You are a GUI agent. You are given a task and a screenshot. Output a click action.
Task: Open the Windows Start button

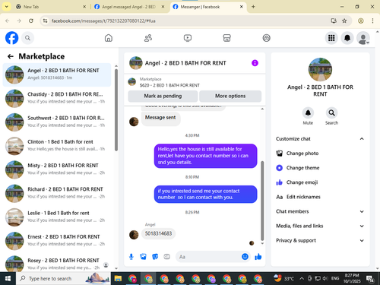pos(8,278)
